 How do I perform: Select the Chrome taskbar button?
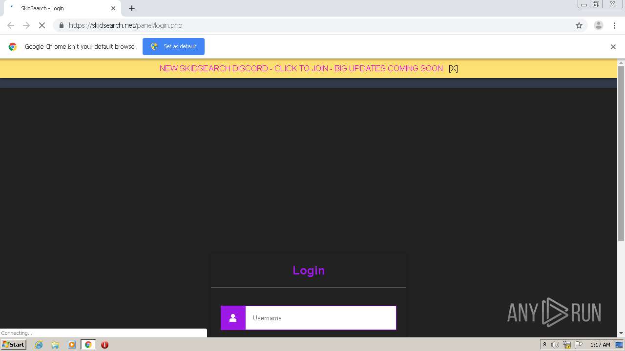[x=88, y=345]
